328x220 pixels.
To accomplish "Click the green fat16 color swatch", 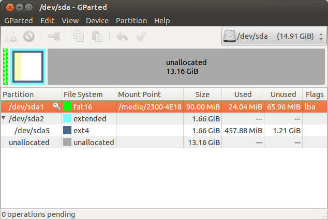I will click(x=67, y=106).
